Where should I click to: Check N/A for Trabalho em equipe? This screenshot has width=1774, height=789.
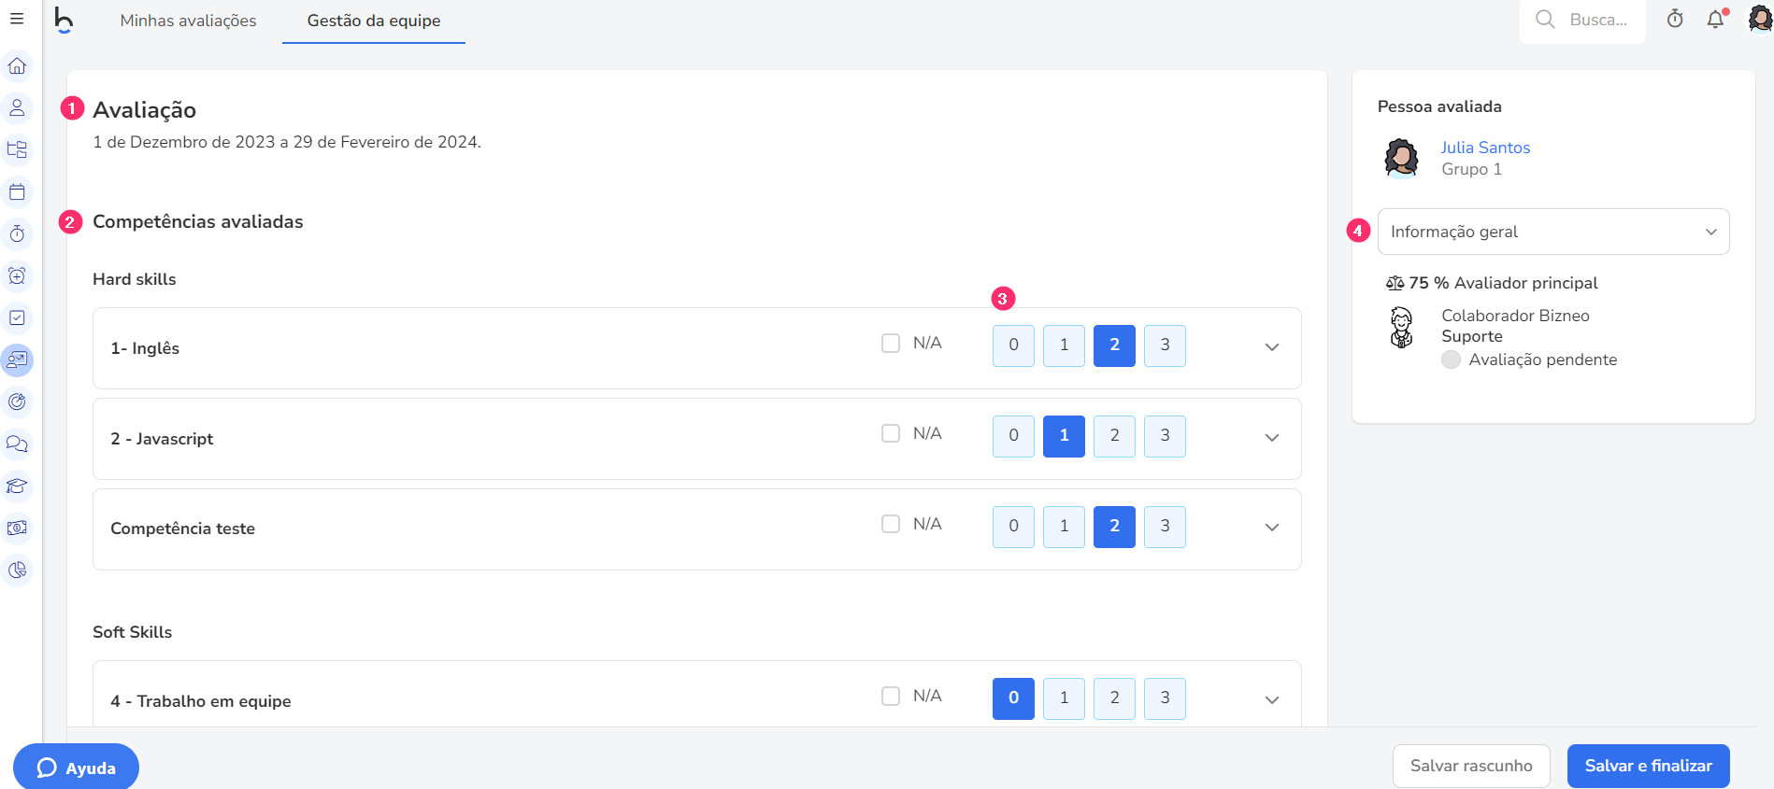click(x=891, y=697)
